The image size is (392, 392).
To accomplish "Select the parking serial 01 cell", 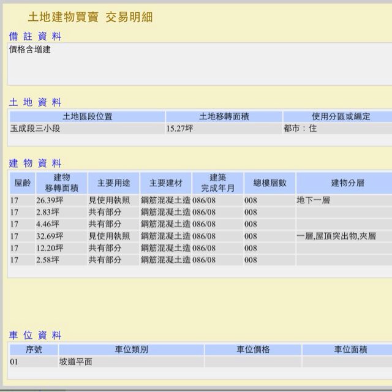I will pyautogui.click(x=34, y=362).
